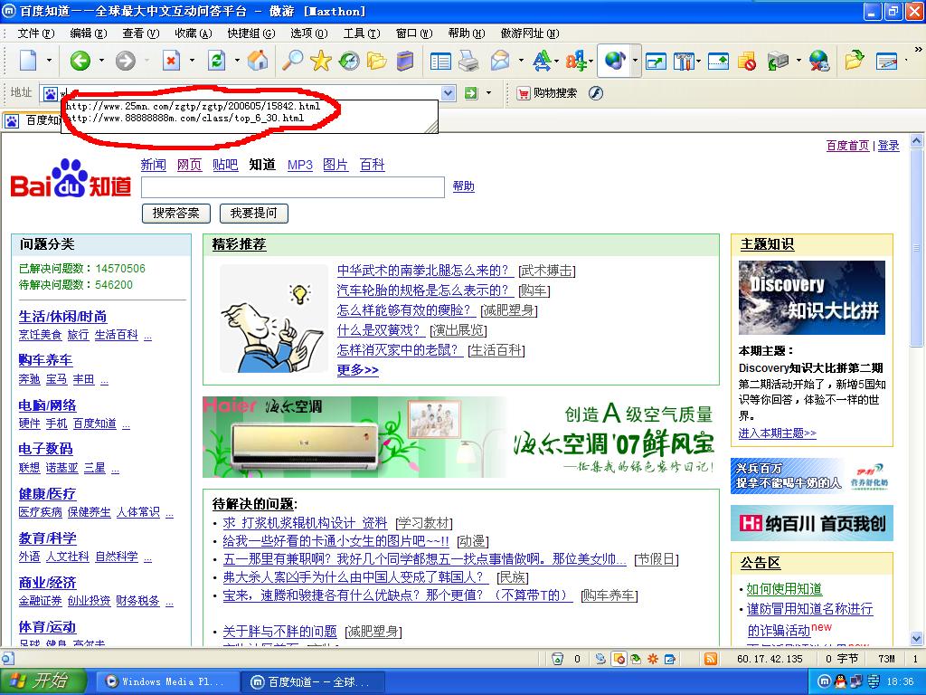Image resolution: width=926 pixels, height=695 pixels.
Task: Toggle the content blocker icon in status bar
Action: click(x=619, y=659)
